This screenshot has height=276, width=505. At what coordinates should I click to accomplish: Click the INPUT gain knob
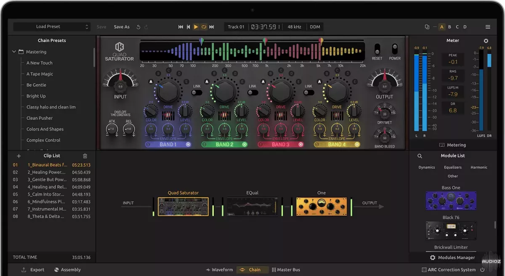pos(120,87)
